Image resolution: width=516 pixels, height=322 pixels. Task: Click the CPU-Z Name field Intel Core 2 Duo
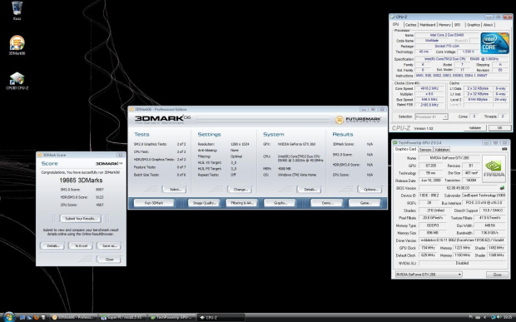click(x=447, y=35)
